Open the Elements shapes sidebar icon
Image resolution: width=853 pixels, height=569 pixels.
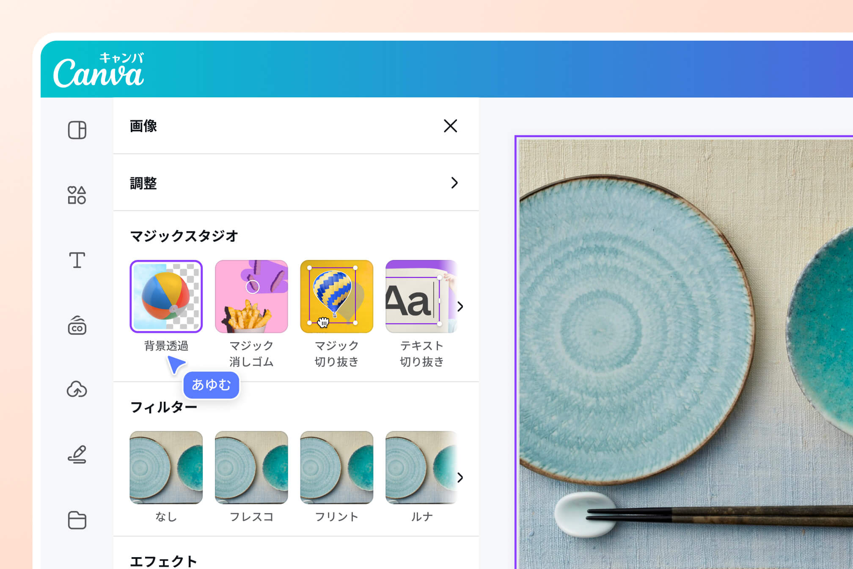[77, 195]
